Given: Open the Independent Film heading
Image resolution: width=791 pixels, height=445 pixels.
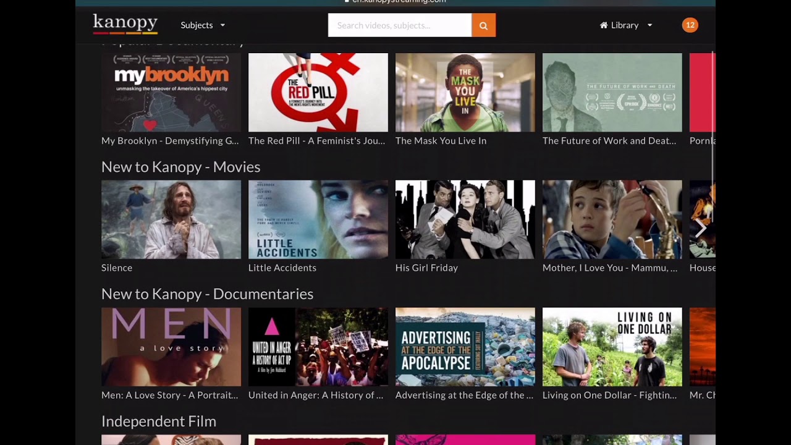Looking at the screenshot, I should pos(159,421).
